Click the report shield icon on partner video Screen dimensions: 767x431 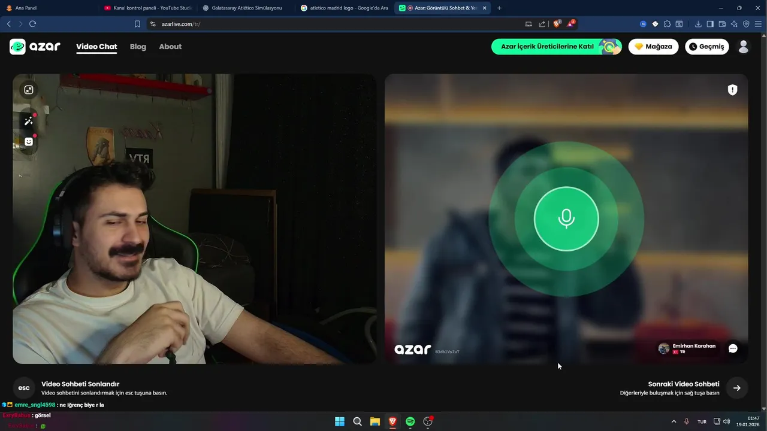click(x=732, y=90)
